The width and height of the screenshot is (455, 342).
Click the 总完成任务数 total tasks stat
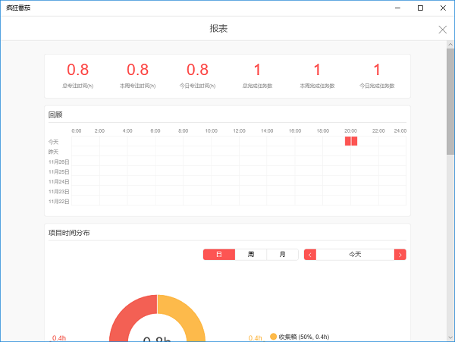pos(257,75)
